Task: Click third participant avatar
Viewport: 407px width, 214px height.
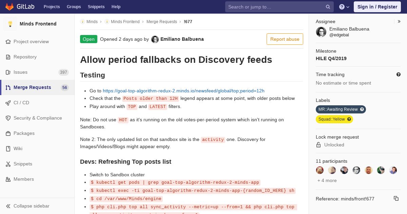Action: 344,170
